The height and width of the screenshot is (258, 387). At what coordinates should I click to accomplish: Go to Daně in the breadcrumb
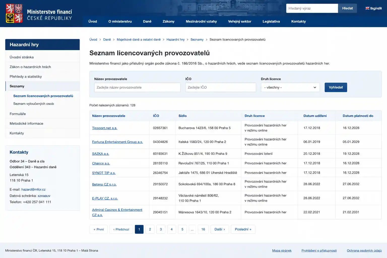pyautogui.click(x=107, y=40)
